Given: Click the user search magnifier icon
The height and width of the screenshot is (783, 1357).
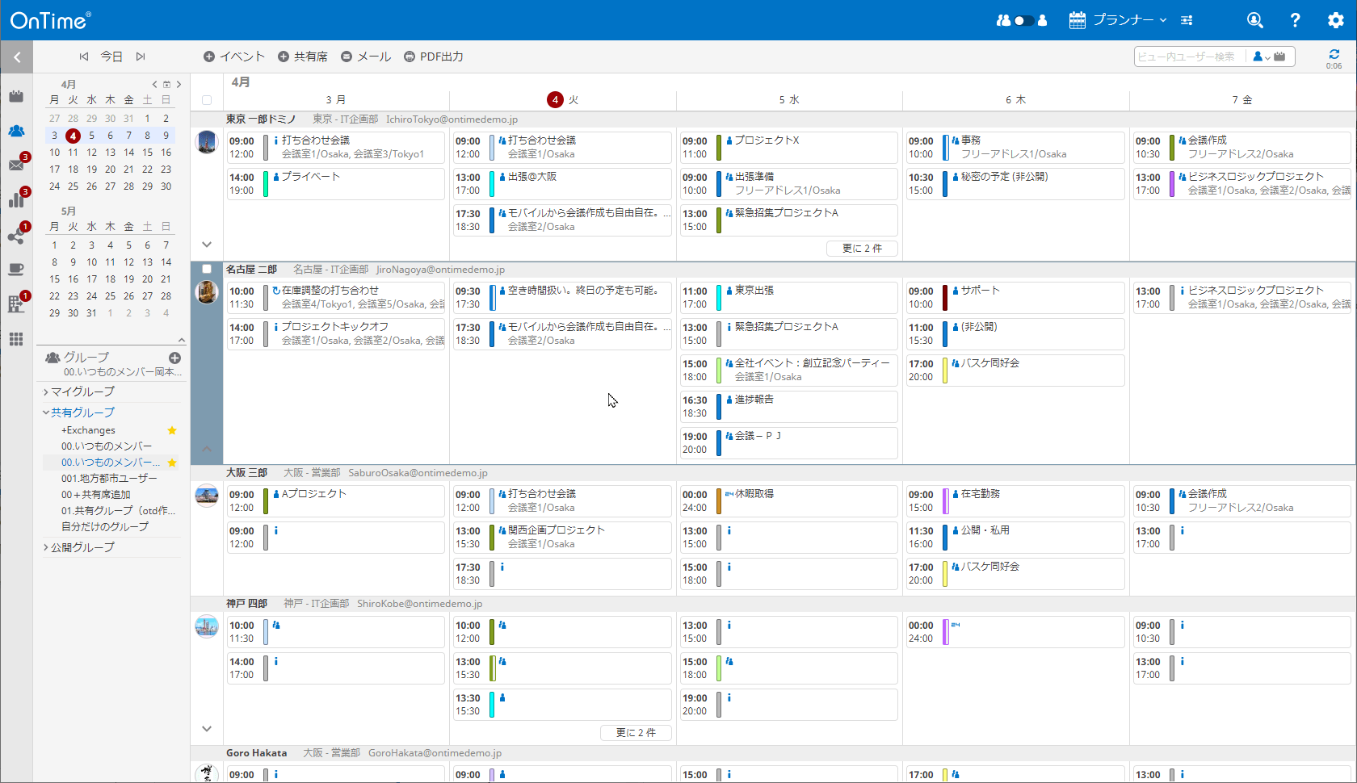Looking at the screenshot, I should [1254, 20].
